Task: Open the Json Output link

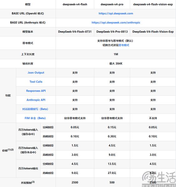Action: coord(36,73)
